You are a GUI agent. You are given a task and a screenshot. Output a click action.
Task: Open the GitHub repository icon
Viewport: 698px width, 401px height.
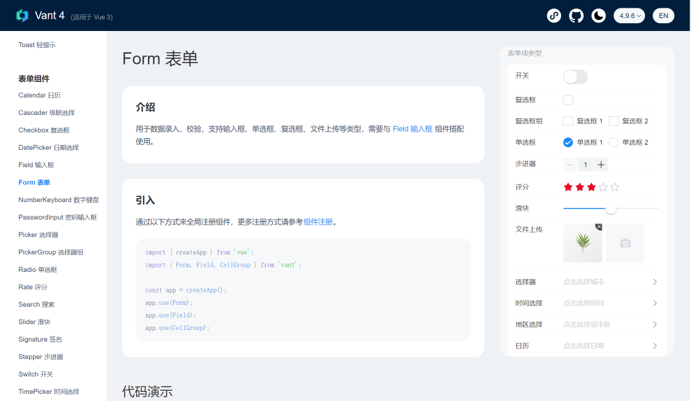[576, 15]
